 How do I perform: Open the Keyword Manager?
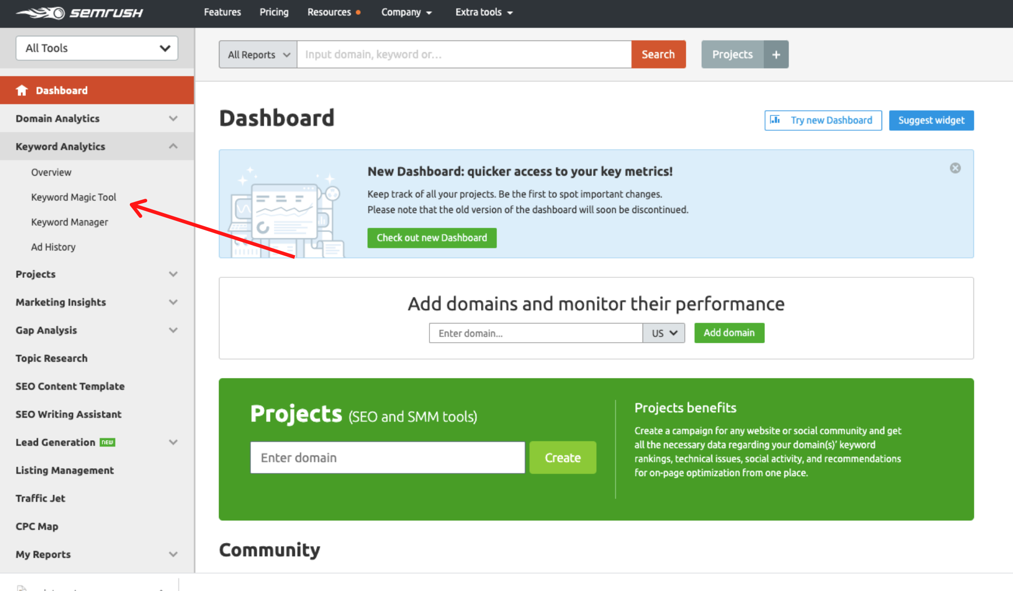point(69,222)
